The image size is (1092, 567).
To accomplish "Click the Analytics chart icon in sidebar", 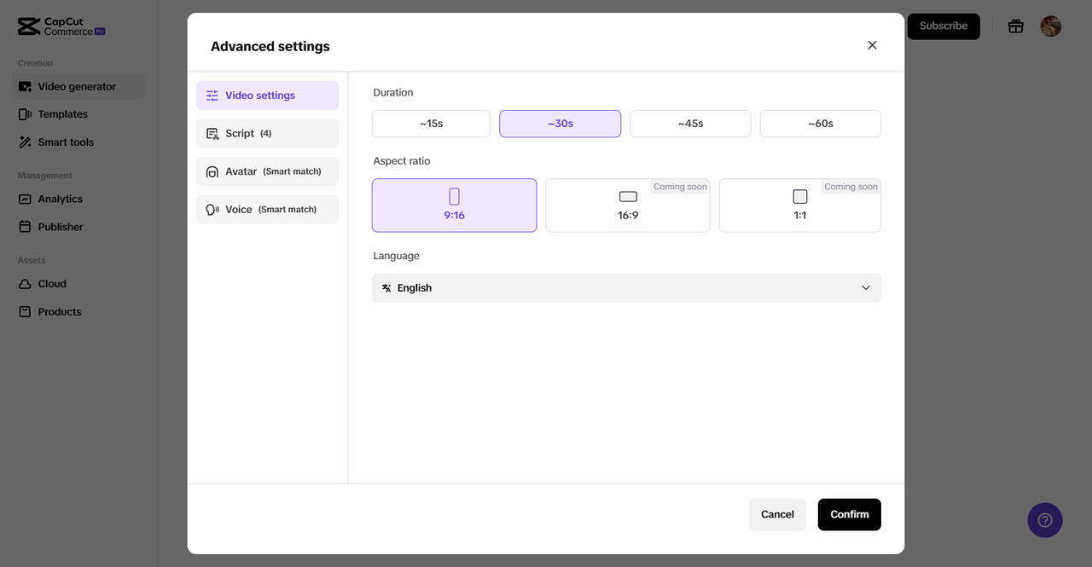I will pyautogui.click(x=25, y=199).
